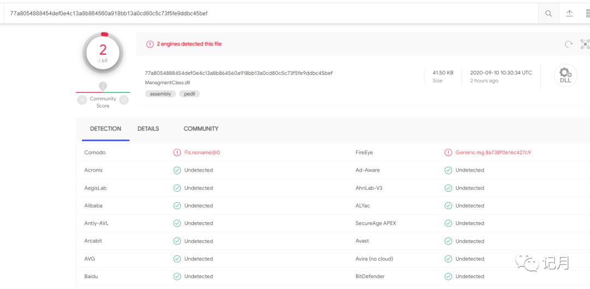This screenshot has width=590, height=289.
Task: Switch to the DETECTION tab
Action: click(x=106, y=129)
